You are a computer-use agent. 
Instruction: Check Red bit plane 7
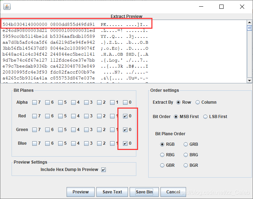point(34,116)
